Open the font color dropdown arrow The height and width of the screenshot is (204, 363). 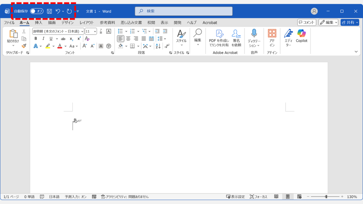[66, 46]
